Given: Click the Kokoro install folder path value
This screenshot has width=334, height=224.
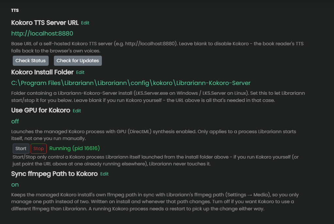Looking at the screenshot, I should pyautogui.click(x=131, y=83).
